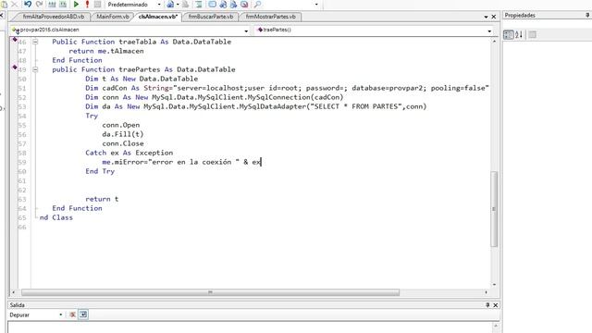
Task: Open the document tab list dropdown arrow
Action: (x=486, y=17)
